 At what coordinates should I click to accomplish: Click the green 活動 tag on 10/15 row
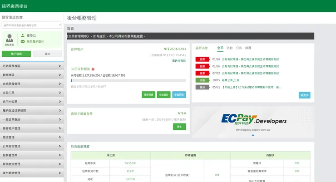pos(203,80)
